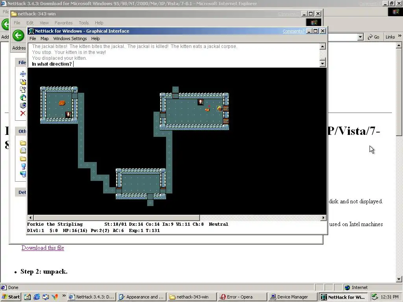The image size is (403, 302).
Task: Click the 'You displaced your kitten.' message
Action: click(59, 58)
